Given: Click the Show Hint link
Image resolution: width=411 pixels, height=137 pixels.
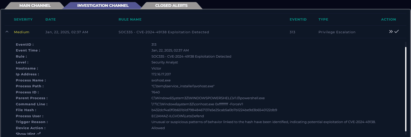Looking at the screenshot, I should point(25,134).
